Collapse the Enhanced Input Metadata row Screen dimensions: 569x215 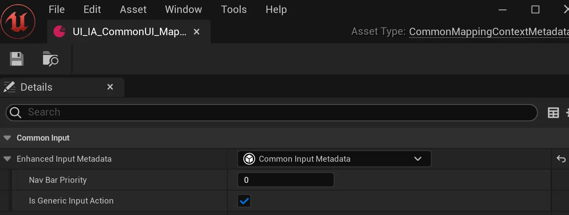point(7,159)
